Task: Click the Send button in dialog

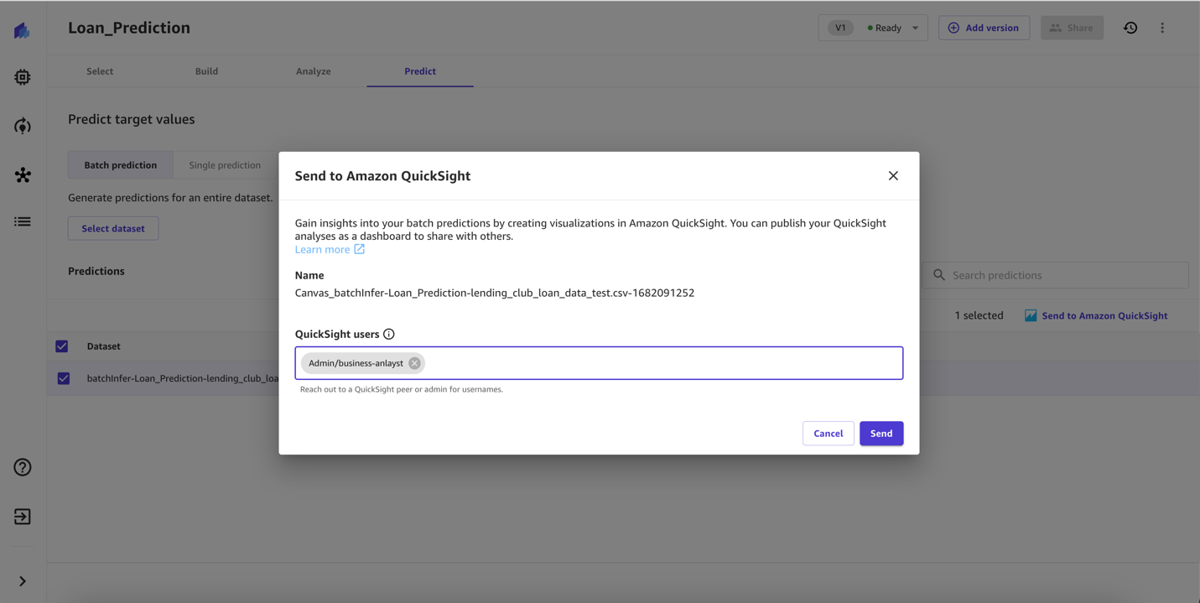Action: pos(881,434)
